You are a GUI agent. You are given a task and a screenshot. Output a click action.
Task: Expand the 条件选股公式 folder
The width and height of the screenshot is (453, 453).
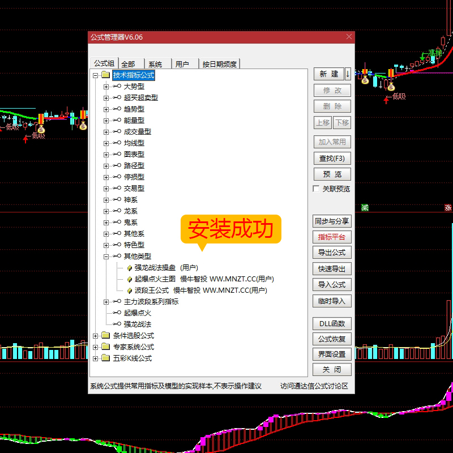[x=95, y=336]
